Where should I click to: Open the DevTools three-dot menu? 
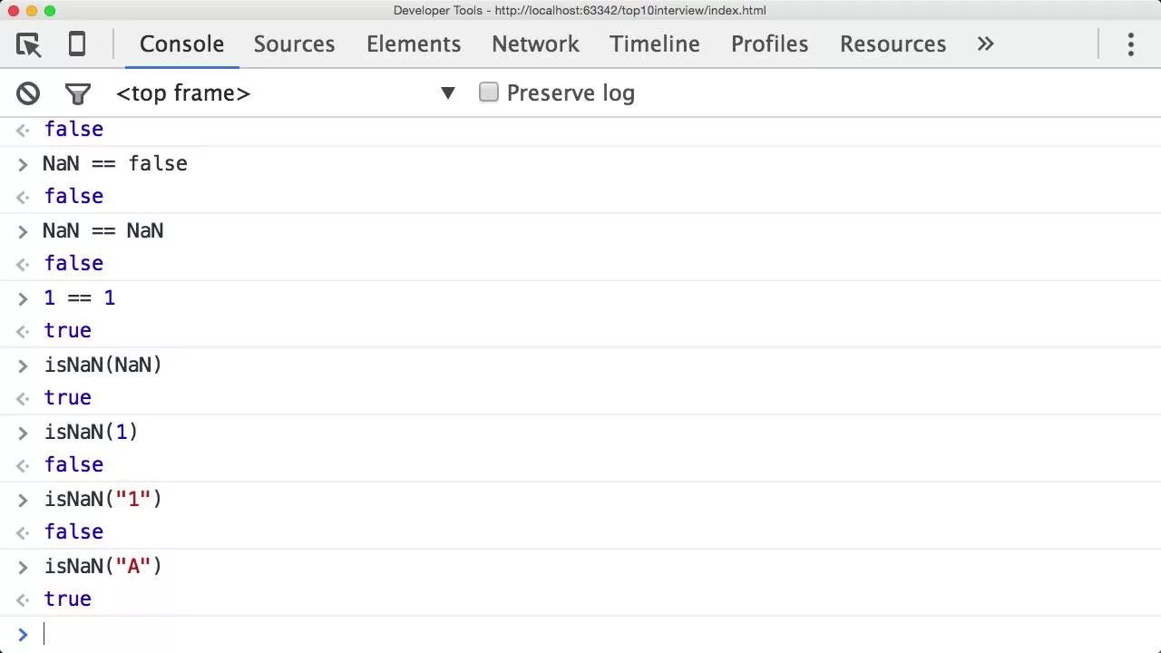pyautogui.click(x=1130, y=44)
